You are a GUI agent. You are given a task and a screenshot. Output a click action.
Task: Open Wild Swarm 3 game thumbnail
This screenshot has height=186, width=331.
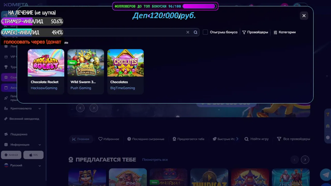86,63
